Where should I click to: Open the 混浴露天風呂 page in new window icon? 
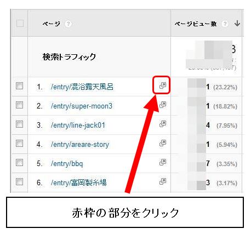tap(163, 85)
